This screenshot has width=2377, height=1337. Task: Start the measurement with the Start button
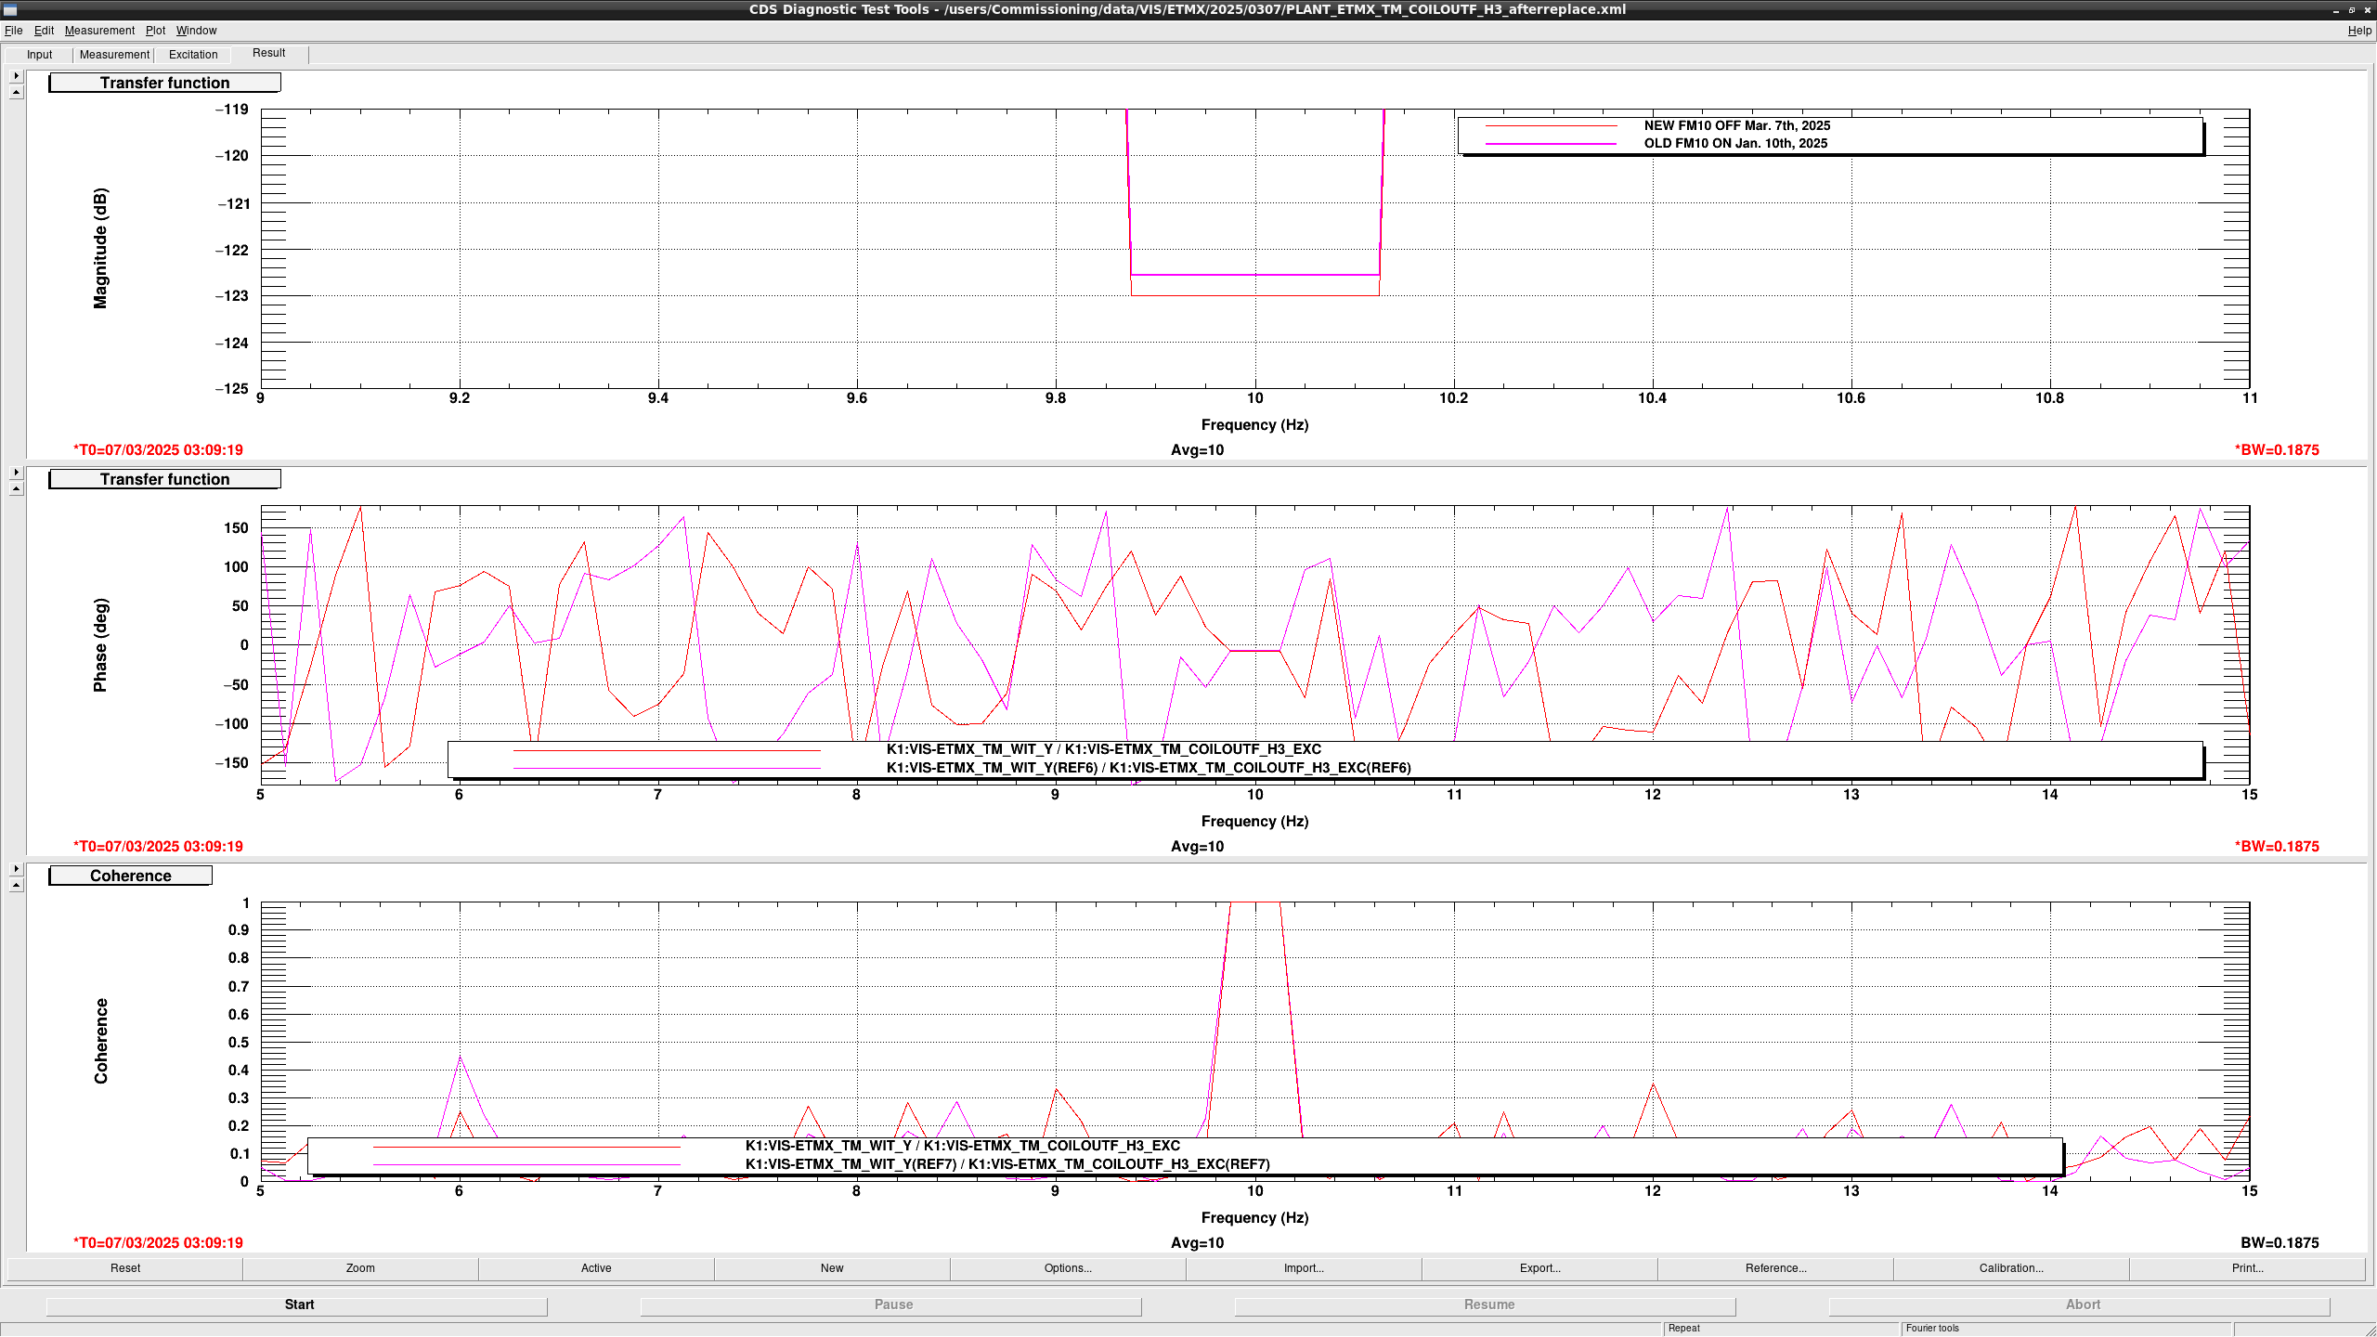point(297,1305)
